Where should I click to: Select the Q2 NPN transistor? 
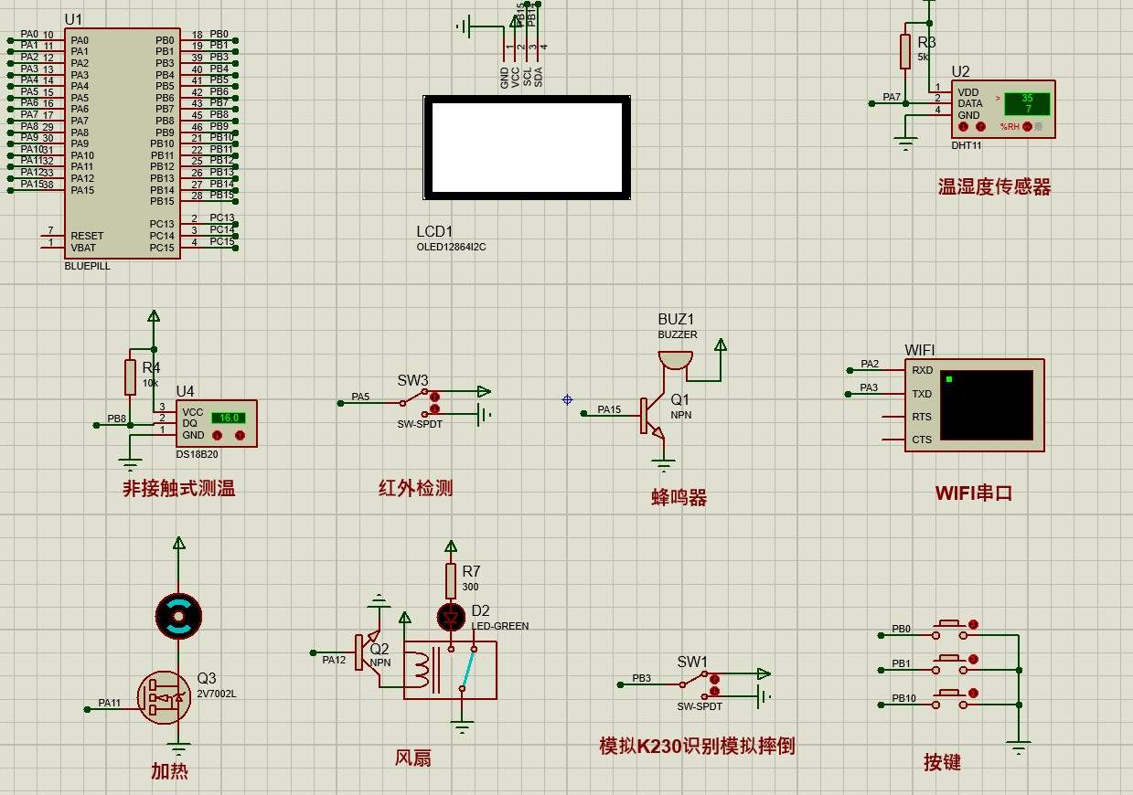[368, 653]
